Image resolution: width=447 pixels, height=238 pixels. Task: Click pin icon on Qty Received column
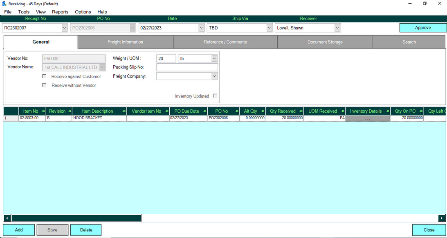click(301, 111)
